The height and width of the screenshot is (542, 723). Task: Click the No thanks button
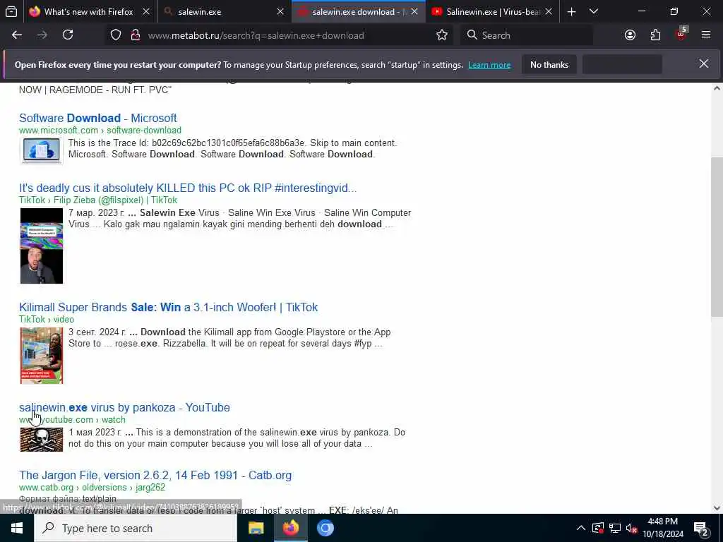(x=549, y=64)
